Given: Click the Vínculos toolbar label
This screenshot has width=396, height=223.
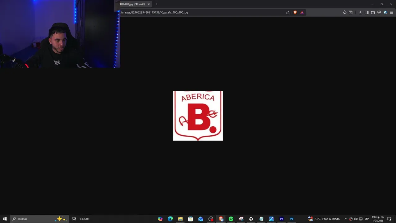Looking at the screenshot, I should (84, 219).
